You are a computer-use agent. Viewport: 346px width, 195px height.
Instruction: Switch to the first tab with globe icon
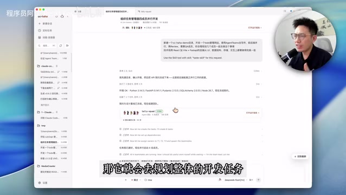point(78,11)
